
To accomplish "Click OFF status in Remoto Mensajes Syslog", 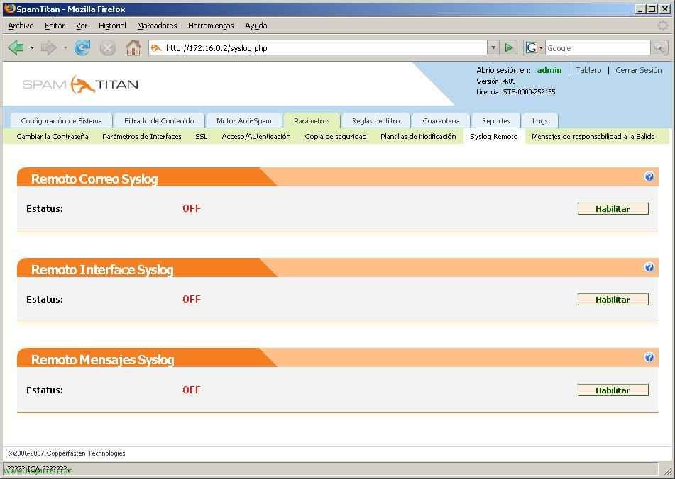I will point(191,390).
